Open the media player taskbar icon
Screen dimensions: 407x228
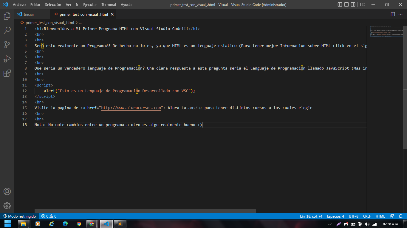click(x=38, y=224)
